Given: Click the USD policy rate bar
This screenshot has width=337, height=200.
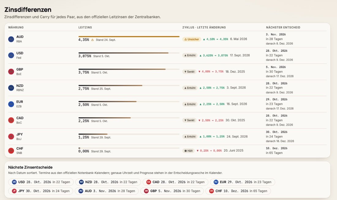Looking at the screenshot, I should [129, 53].
